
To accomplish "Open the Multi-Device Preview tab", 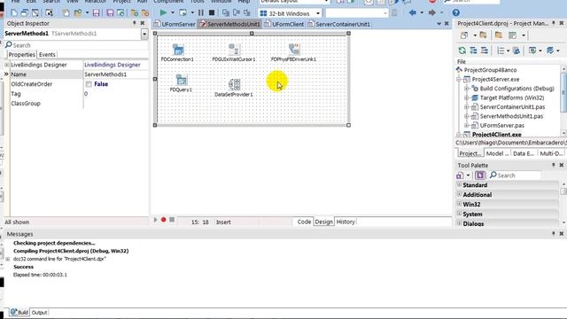I will (551, 153).
